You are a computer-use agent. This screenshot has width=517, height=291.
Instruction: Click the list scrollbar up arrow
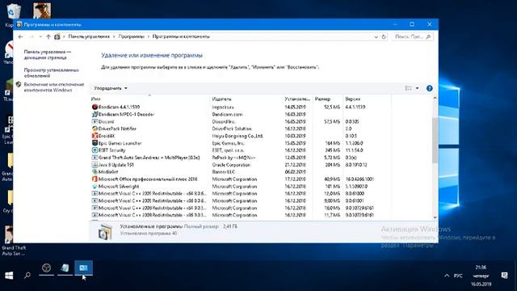pos(435,98)
